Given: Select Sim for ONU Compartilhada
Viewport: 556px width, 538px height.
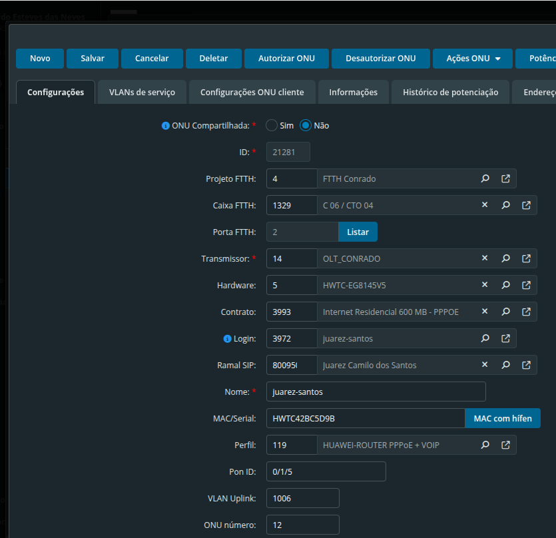Looking at the screenshot, I should point(272,125).
